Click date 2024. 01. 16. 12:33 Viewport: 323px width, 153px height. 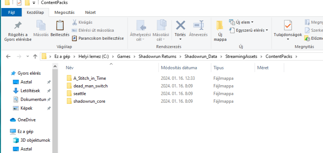coord(178,78)
